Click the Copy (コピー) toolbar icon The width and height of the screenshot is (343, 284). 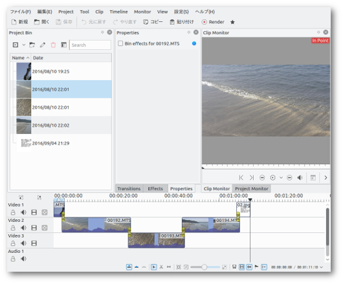[x=153, y=22]
